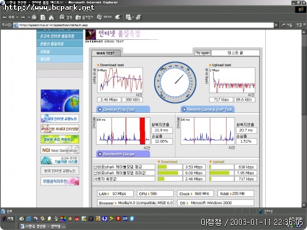Click the green bar beside 3.53 Mbps
307x230 pixels.
point(163,167)
